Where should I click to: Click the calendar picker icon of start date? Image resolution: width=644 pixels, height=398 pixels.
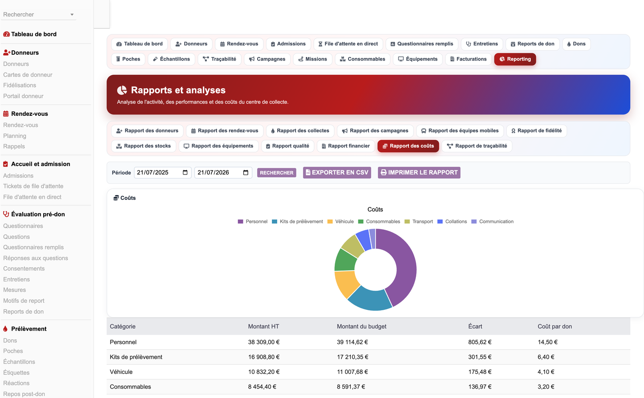[185, 173]
